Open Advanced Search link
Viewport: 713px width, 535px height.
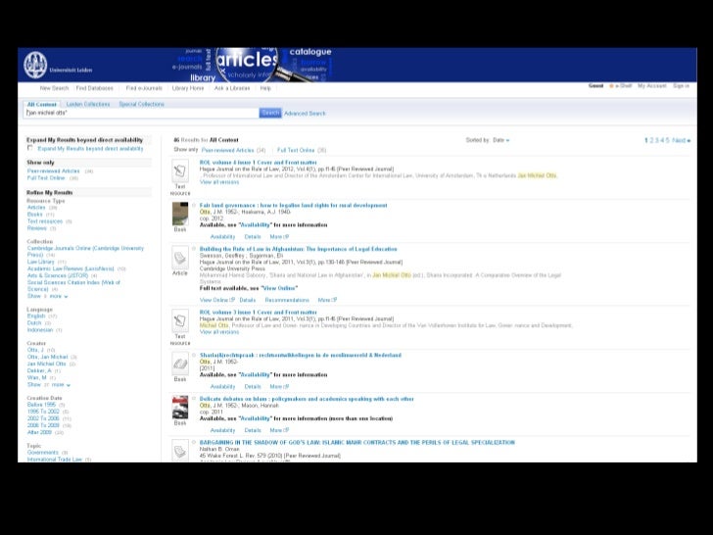[305, 114]
